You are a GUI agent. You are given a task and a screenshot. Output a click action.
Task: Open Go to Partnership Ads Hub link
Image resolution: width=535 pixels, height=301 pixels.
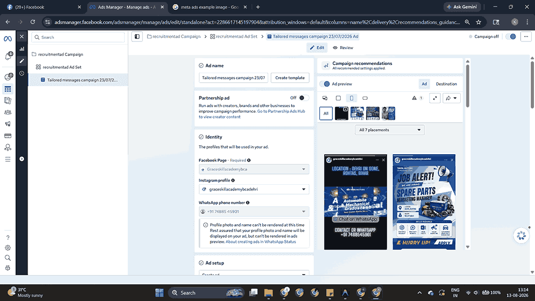281,111
